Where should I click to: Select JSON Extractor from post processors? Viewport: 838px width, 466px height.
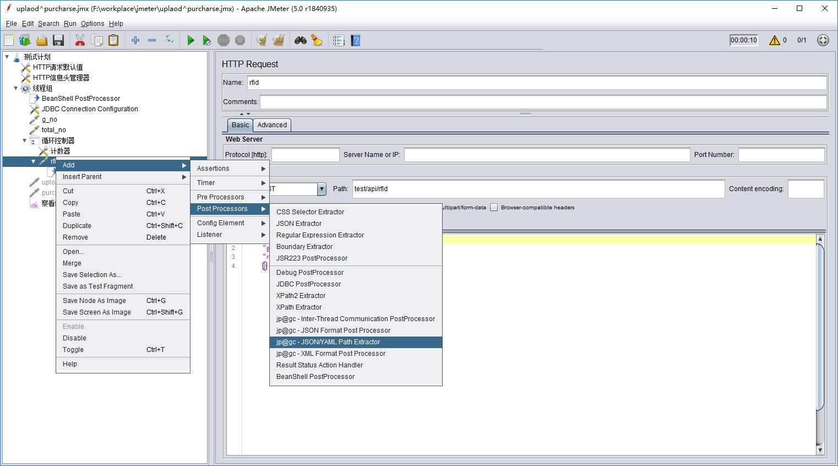(356, 224)
